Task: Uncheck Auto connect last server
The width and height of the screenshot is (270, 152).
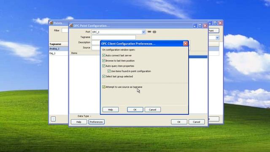Action: pos(104,55)
